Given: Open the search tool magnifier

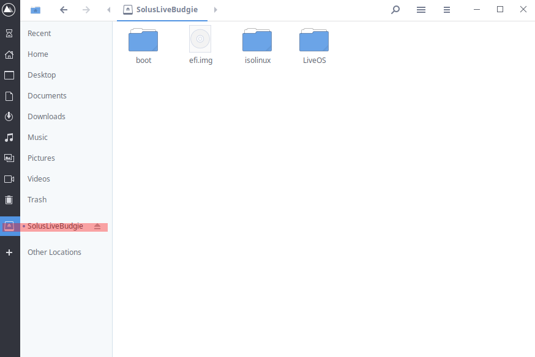Looking at the screenshot, I should [x=395, y=10].
